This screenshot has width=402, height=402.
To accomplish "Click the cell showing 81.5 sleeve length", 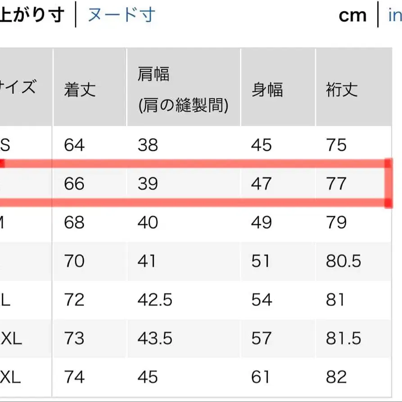I will 344,338.
